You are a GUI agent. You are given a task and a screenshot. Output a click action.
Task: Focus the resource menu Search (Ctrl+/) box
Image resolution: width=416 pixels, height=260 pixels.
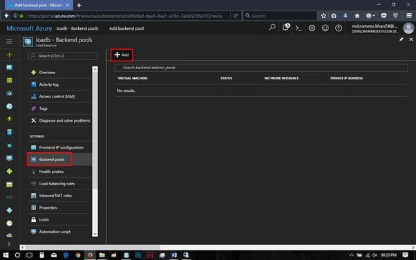coord(63,56)
